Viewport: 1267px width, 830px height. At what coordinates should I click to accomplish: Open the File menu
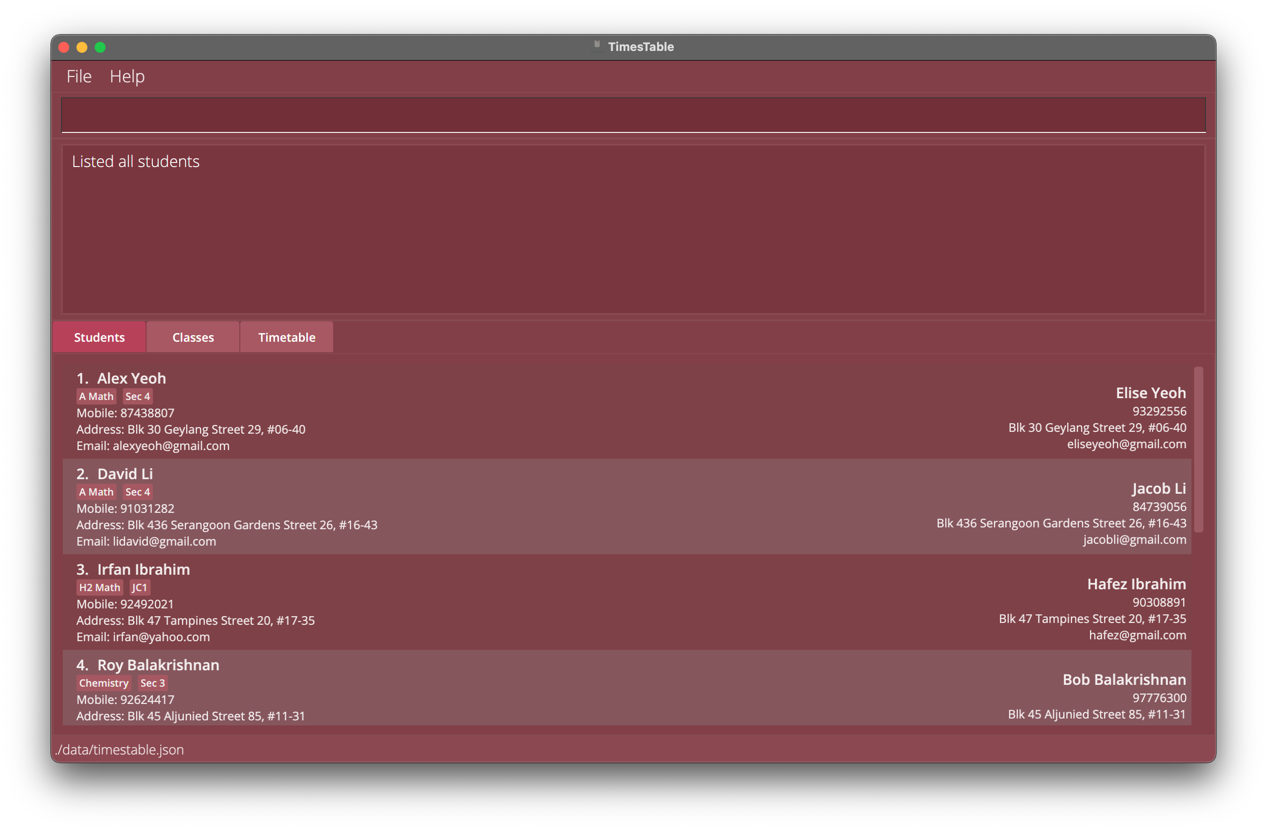pos(79,76)
